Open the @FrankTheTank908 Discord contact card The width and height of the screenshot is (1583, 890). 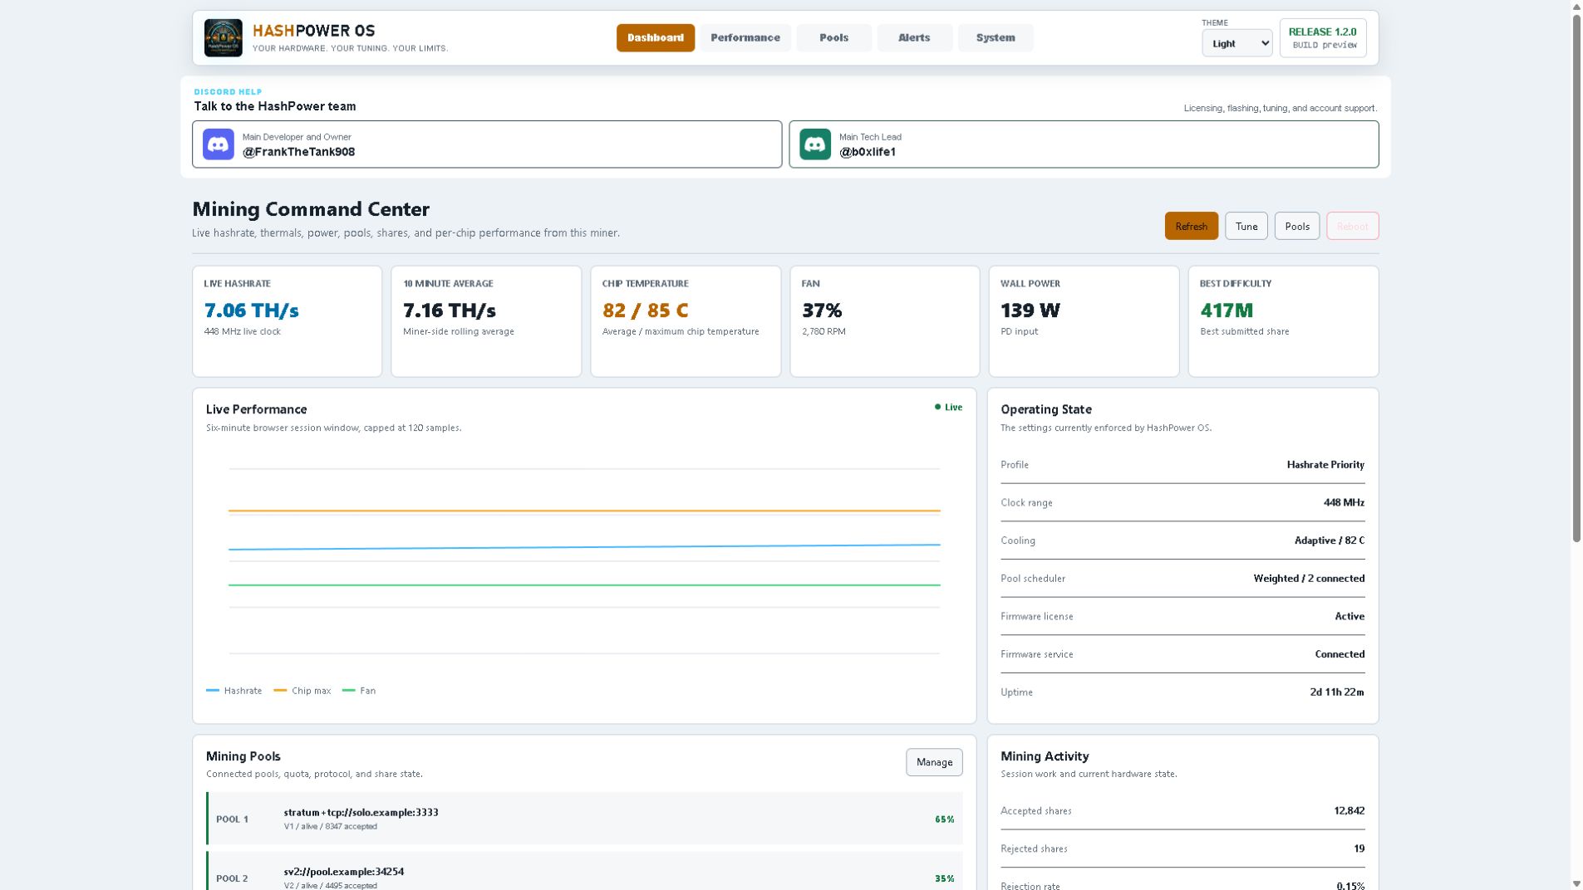click(487, 144)
